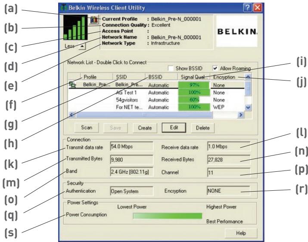
Task: Open the question-mark help button in title bar
Action: (247, 8)
